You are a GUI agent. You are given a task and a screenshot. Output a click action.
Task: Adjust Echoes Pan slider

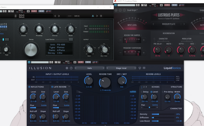pyautogui.click(x=150, y=108)
